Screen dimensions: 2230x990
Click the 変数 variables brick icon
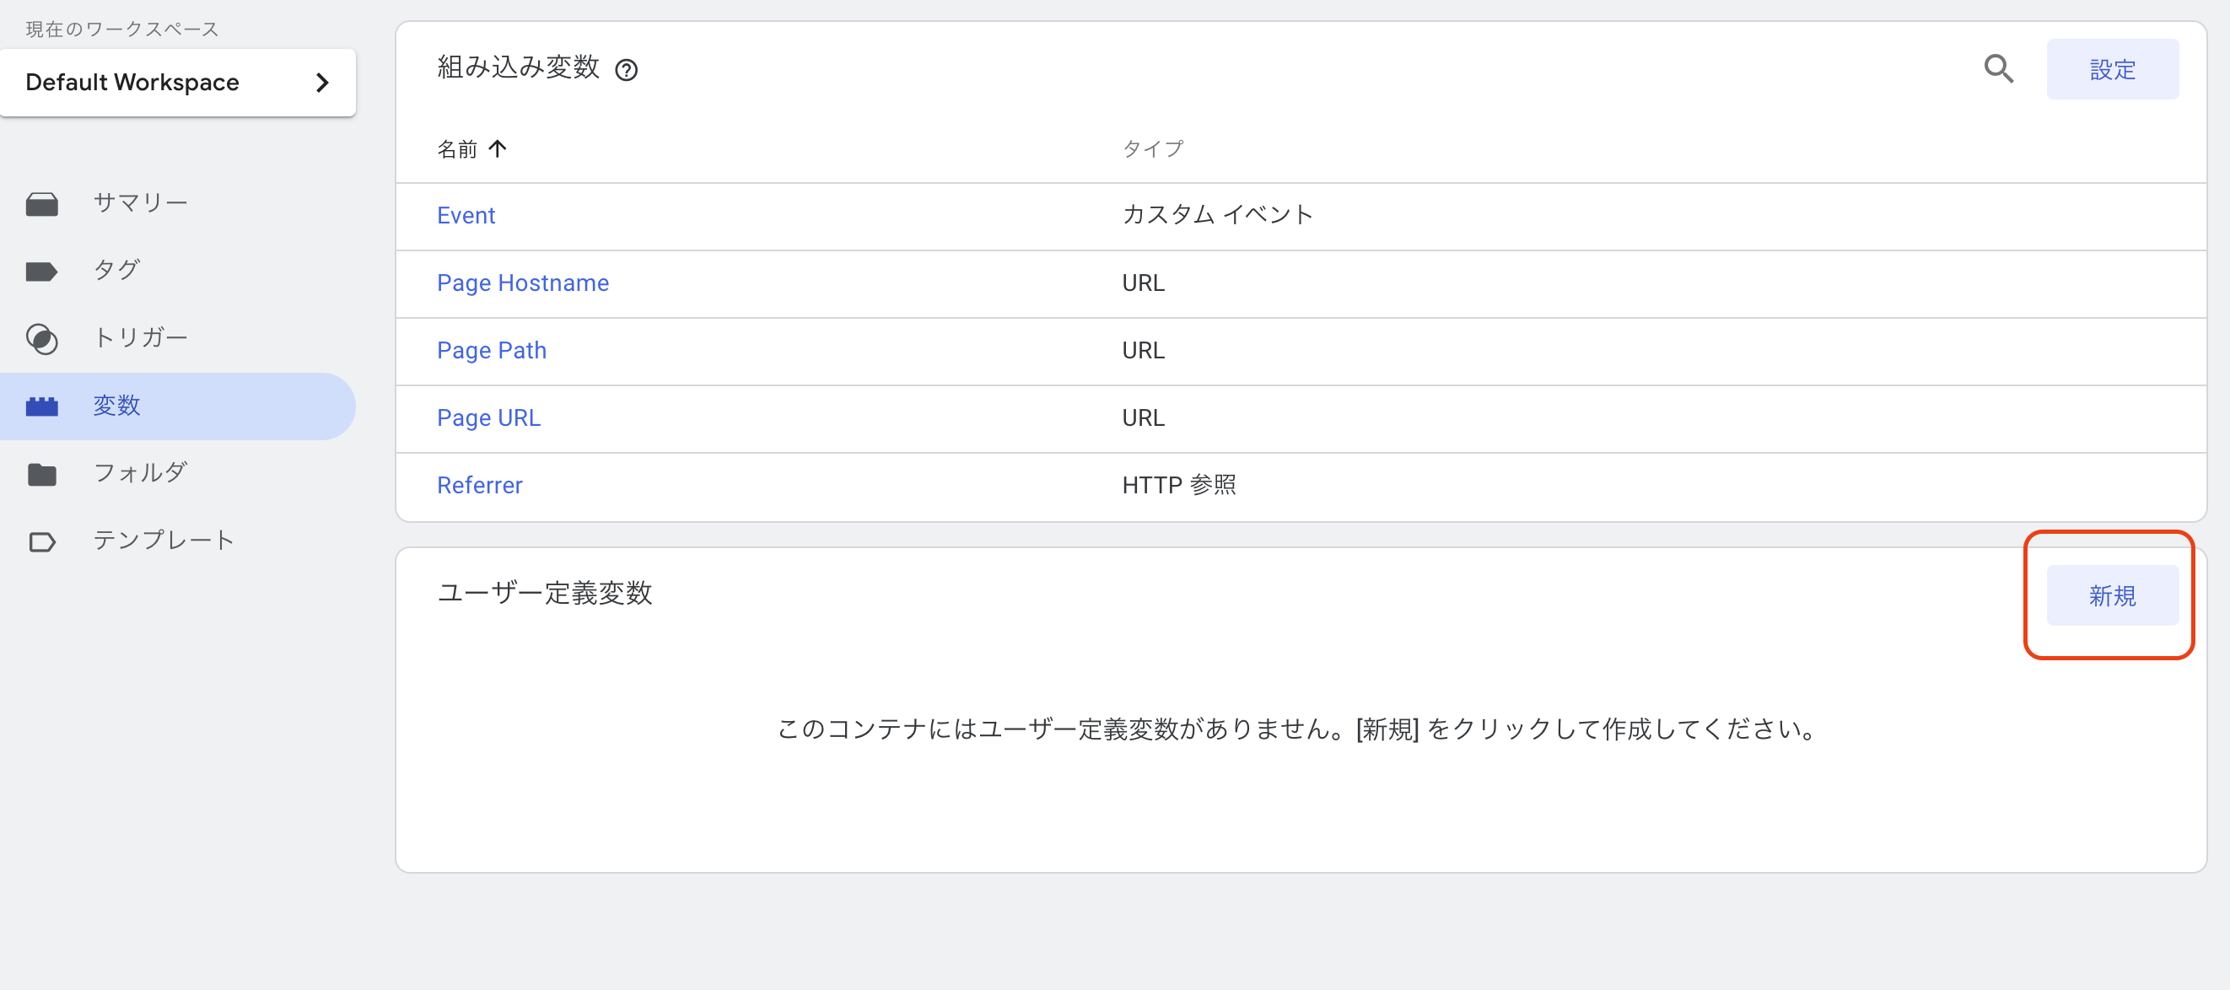click(x=41, y=406)
